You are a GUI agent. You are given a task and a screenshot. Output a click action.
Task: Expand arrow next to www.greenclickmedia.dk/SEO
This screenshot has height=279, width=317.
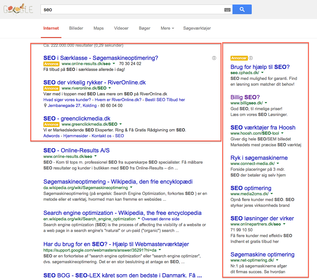[x=121, y=124]
